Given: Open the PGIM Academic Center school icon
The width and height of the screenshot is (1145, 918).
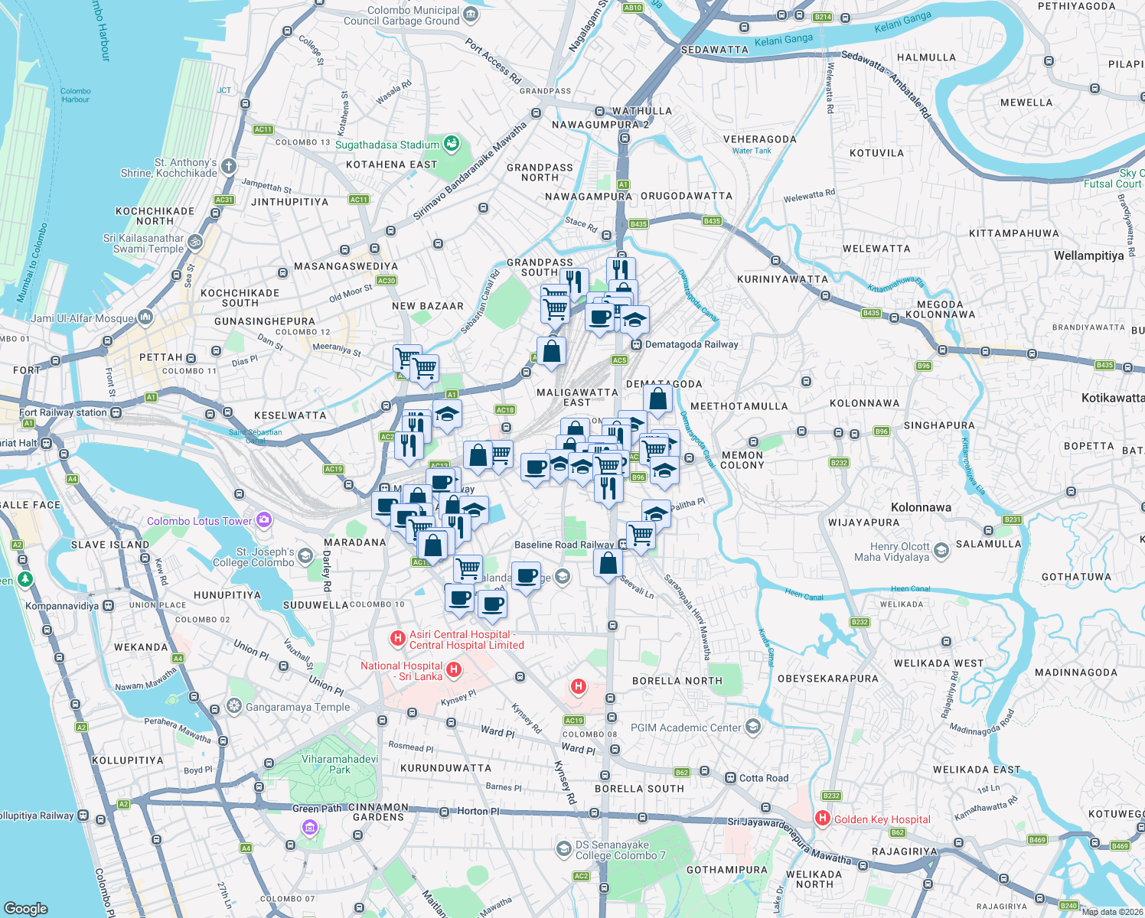Looking at the screenshot, I should pyautogui.click(x=753, y=727).
